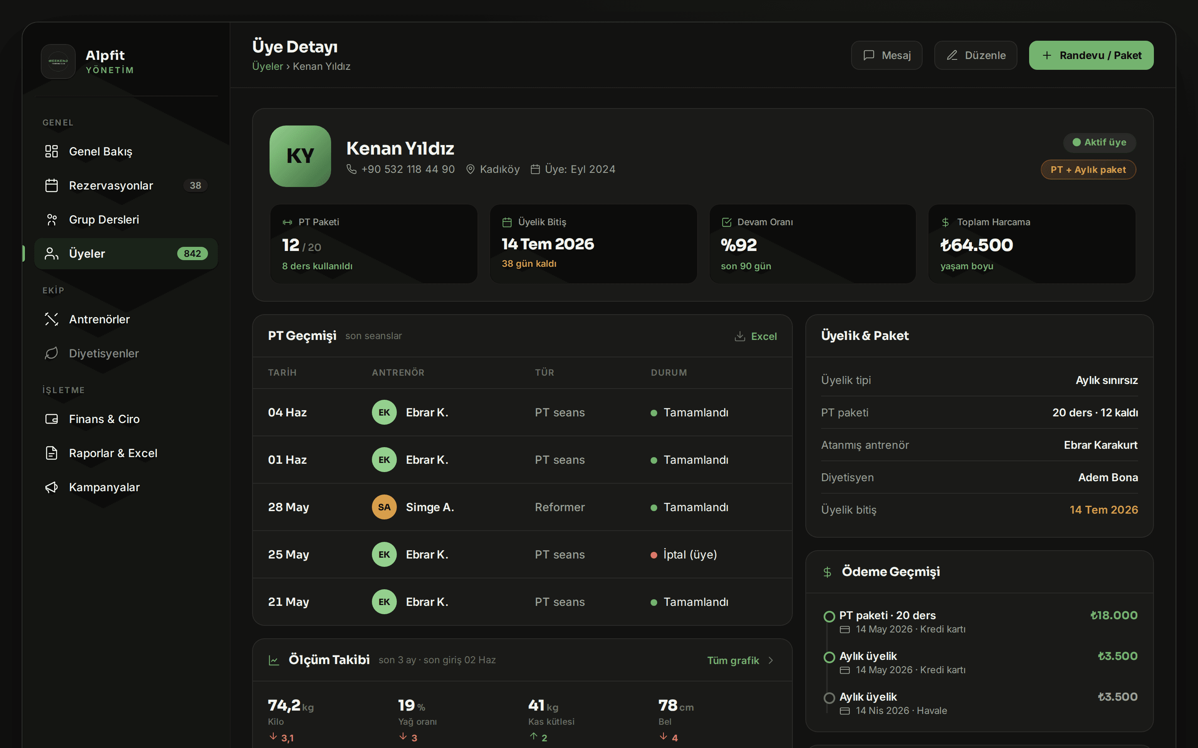Add new Randevu / Paket
The width and height of the screenshot is (1198, 748).
[1091, 55]
